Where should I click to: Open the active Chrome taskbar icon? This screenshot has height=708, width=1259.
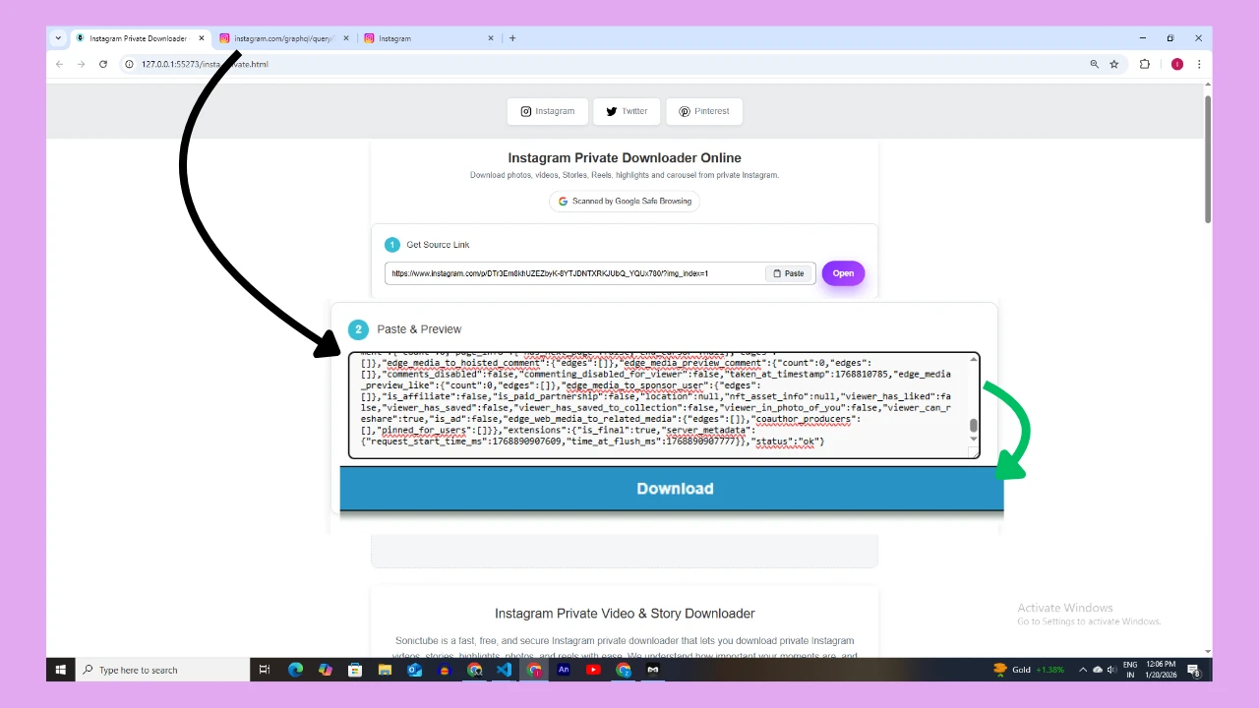coord(534,670)
